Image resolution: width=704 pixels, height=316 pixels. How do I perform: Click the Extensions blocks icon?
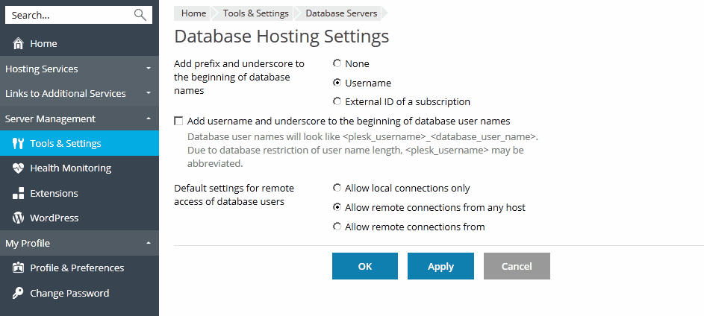(19, 194)
